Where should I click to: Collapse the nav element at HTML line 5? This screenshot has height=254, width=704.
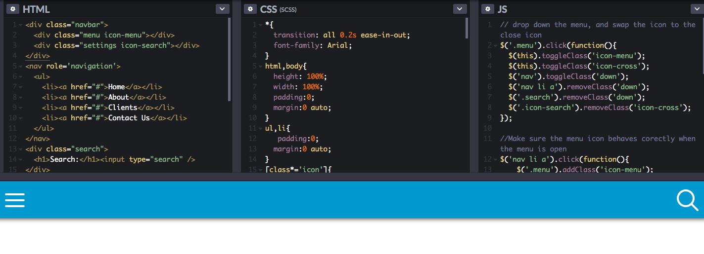(x=20, y=66)
